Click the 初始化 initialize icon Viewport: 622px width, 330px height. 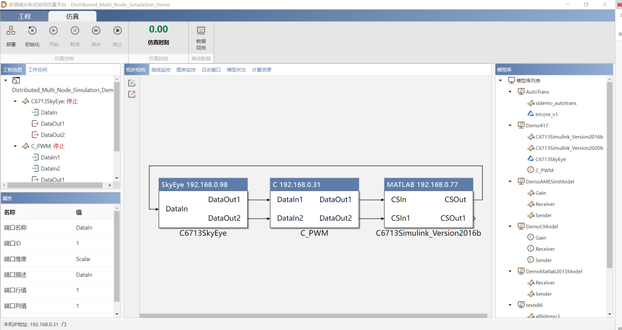(x=32, y=30)
